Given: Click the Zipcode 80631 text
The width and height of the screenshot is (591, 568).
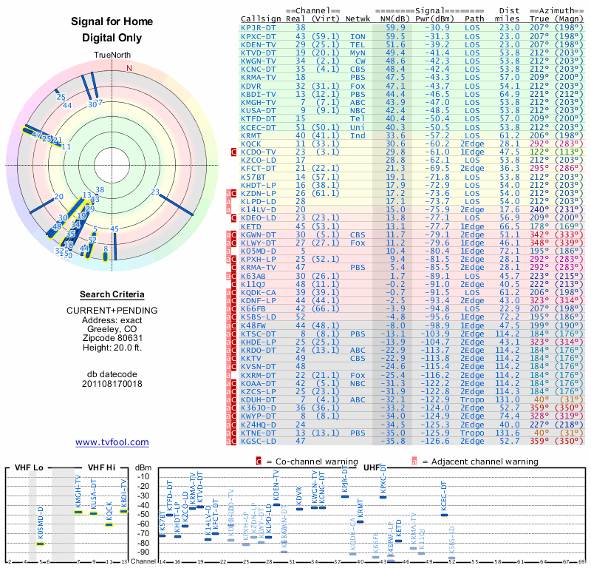Looking at the screenshot, I should (112, 338).
